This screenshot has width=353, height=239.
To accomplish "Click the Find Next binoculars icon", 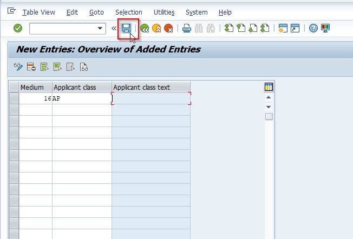I will tap(211, 28).
